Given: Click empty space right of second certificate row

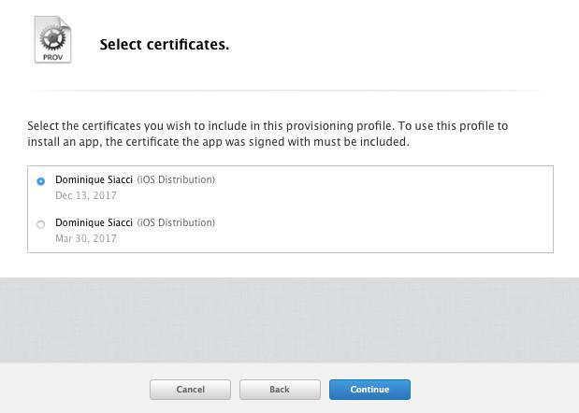Looking at the screenshot, I should click(x=393, y=230).
